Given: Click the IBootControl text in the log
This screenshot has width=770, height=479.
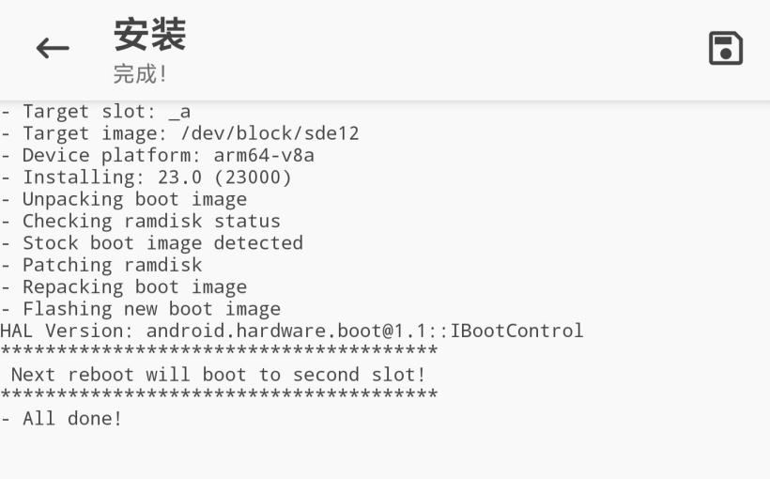Looking at the screenshot, I should click(516, 331).
